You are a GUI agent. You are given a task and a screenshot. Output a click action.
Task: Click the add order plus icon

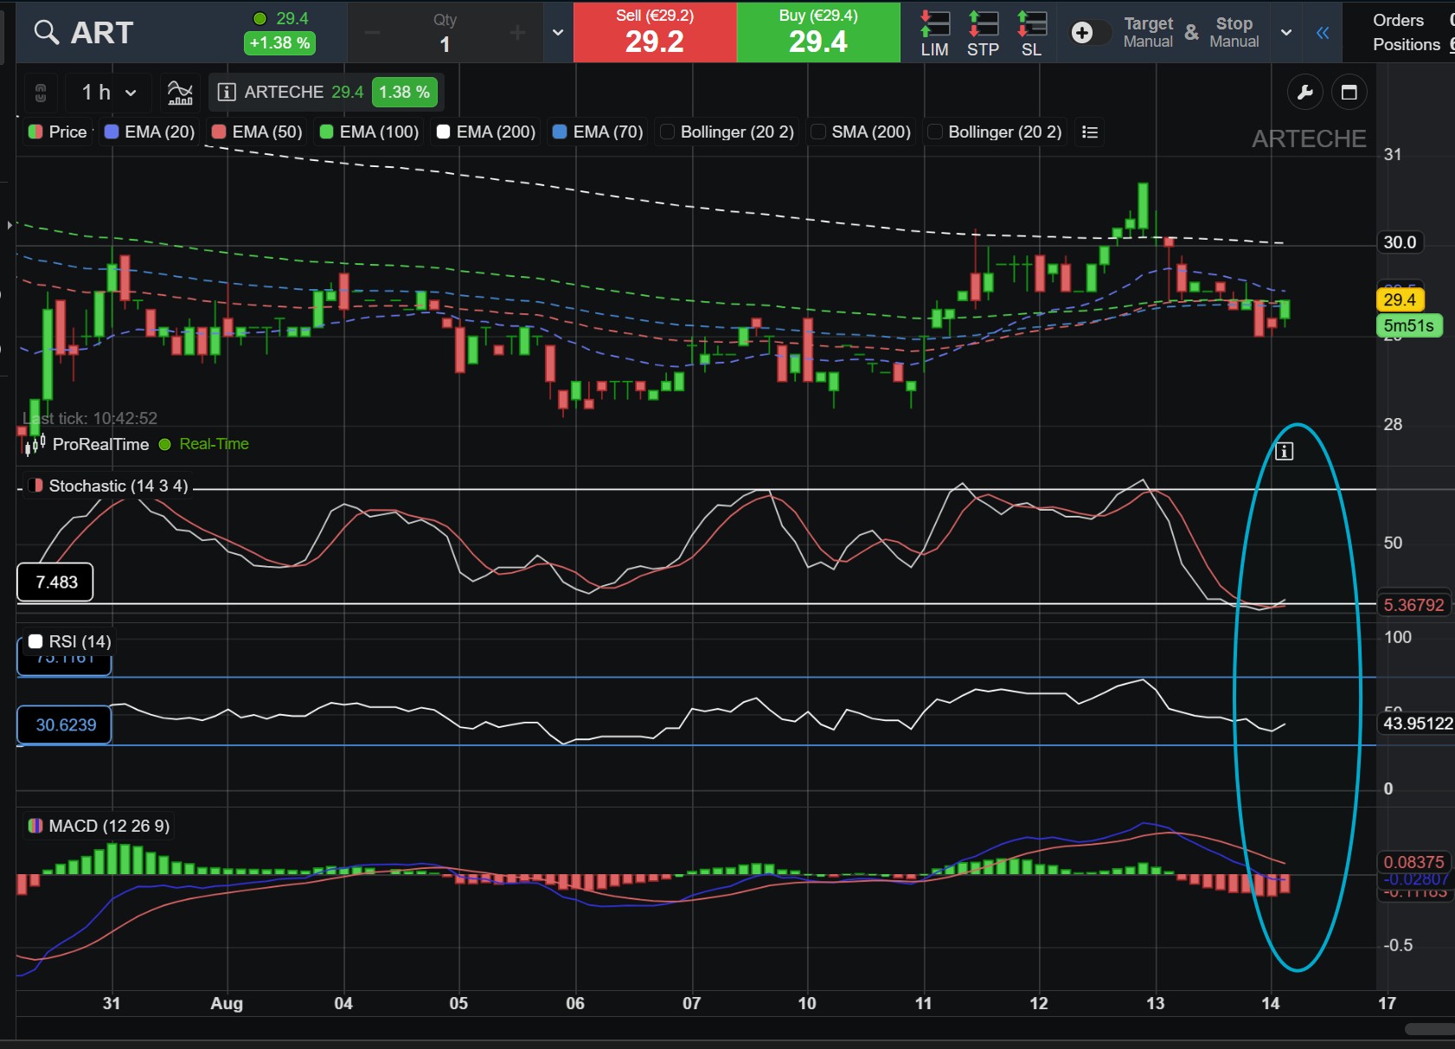tap(1082, 33)
